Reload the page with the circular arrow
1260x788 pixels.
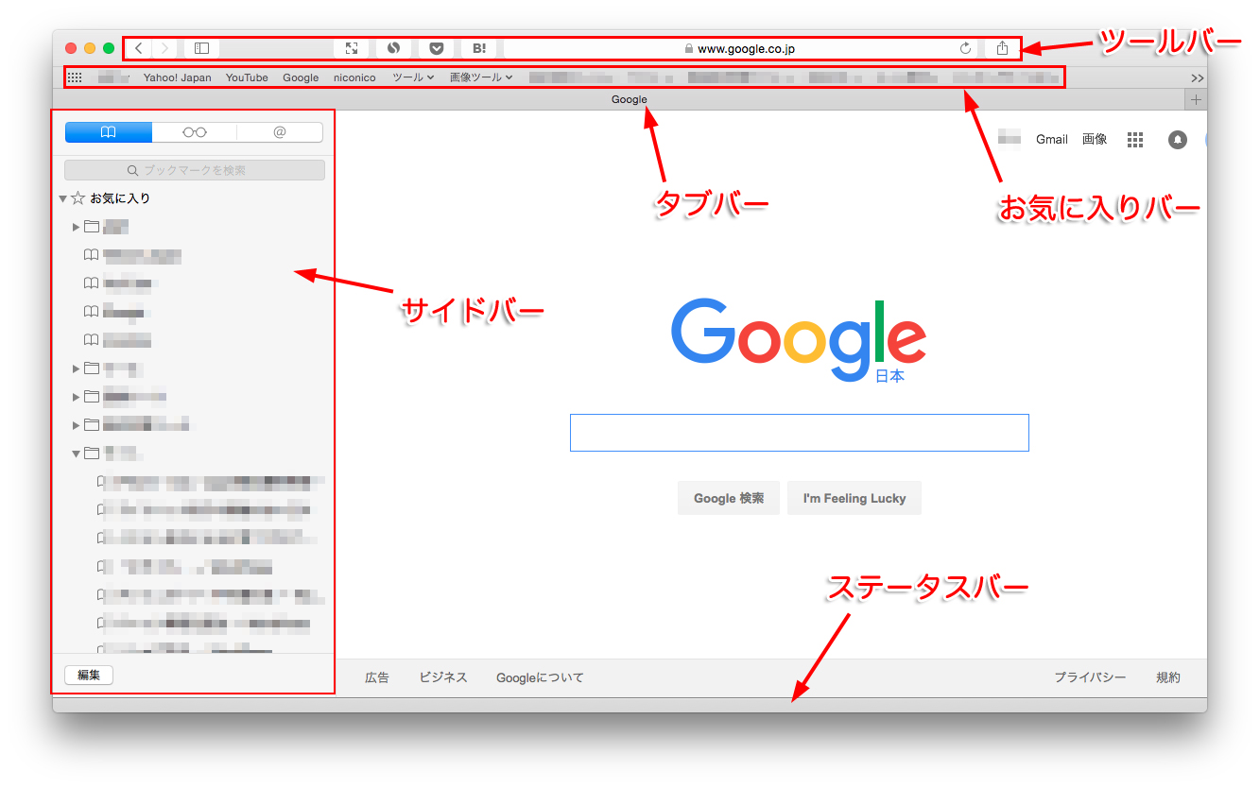965,48
